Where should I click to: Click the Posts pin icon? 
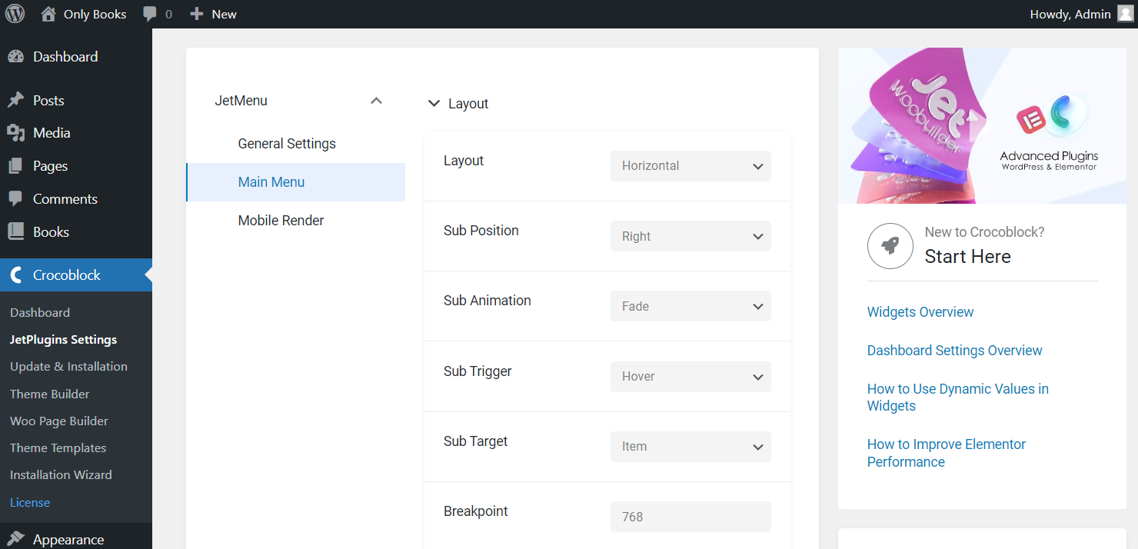tap(15, 101)
